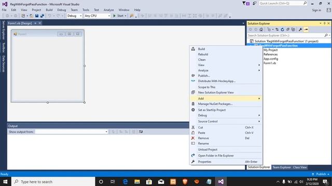The width and height of the screenshot is (332, 186).
Task: Click the Save All icon in the toolbar
Action: tap(42, 16)
